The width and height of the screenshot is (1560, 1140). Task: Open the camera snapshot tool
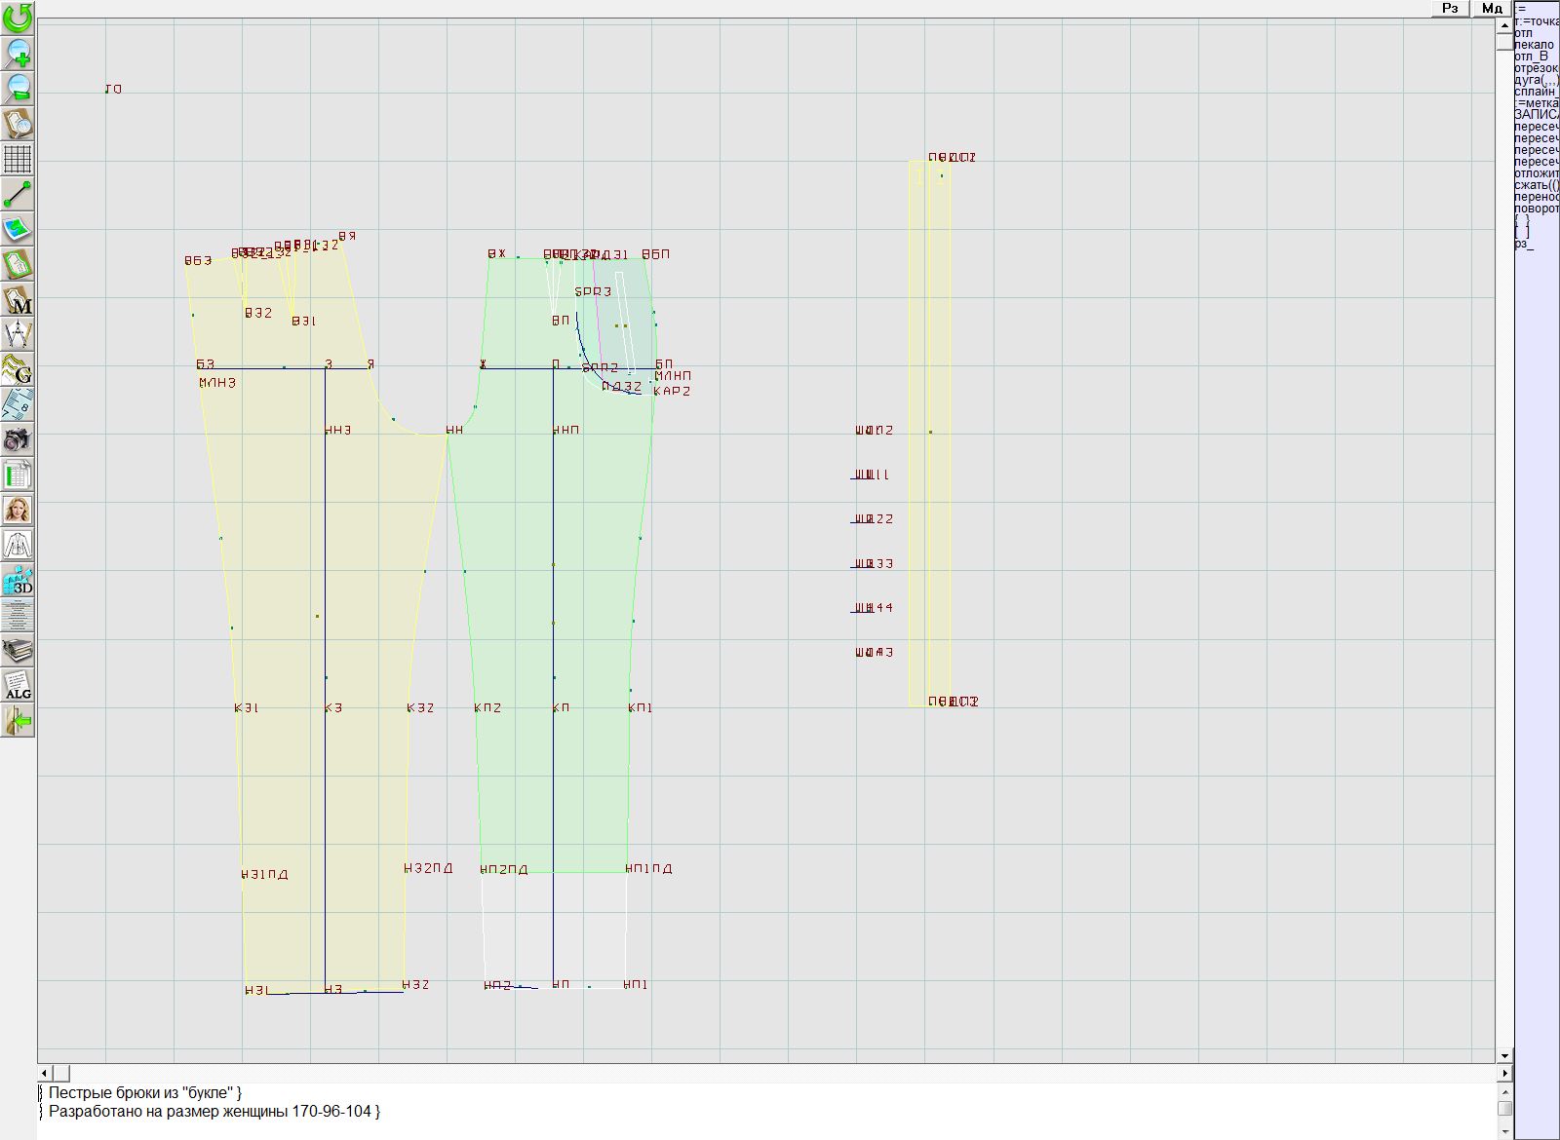18,439
